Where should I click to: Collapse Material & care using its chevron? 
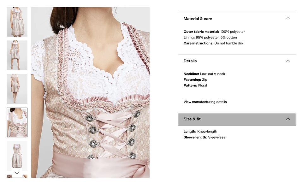pos(288,18)
